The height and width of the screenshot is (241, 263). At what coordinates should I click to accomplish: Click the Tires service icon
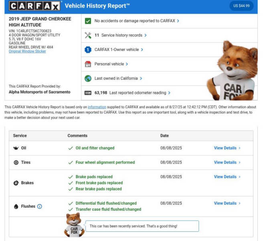(x=16, y=162)
